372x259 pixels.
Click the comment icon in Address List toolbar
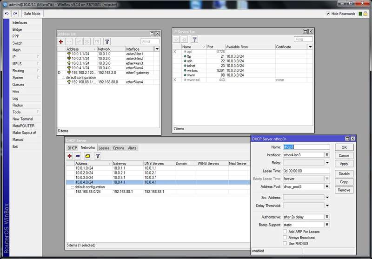click(x=97, y=41)
